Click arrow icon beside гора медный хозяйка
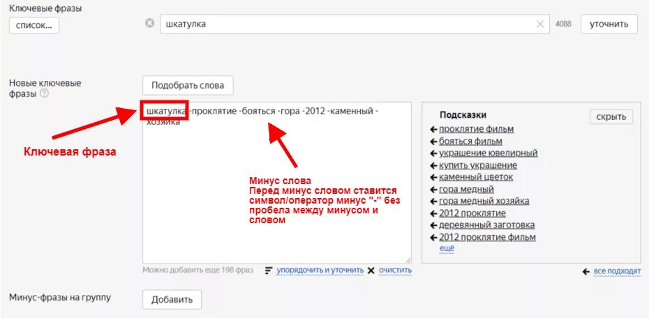 pos(433,202)
